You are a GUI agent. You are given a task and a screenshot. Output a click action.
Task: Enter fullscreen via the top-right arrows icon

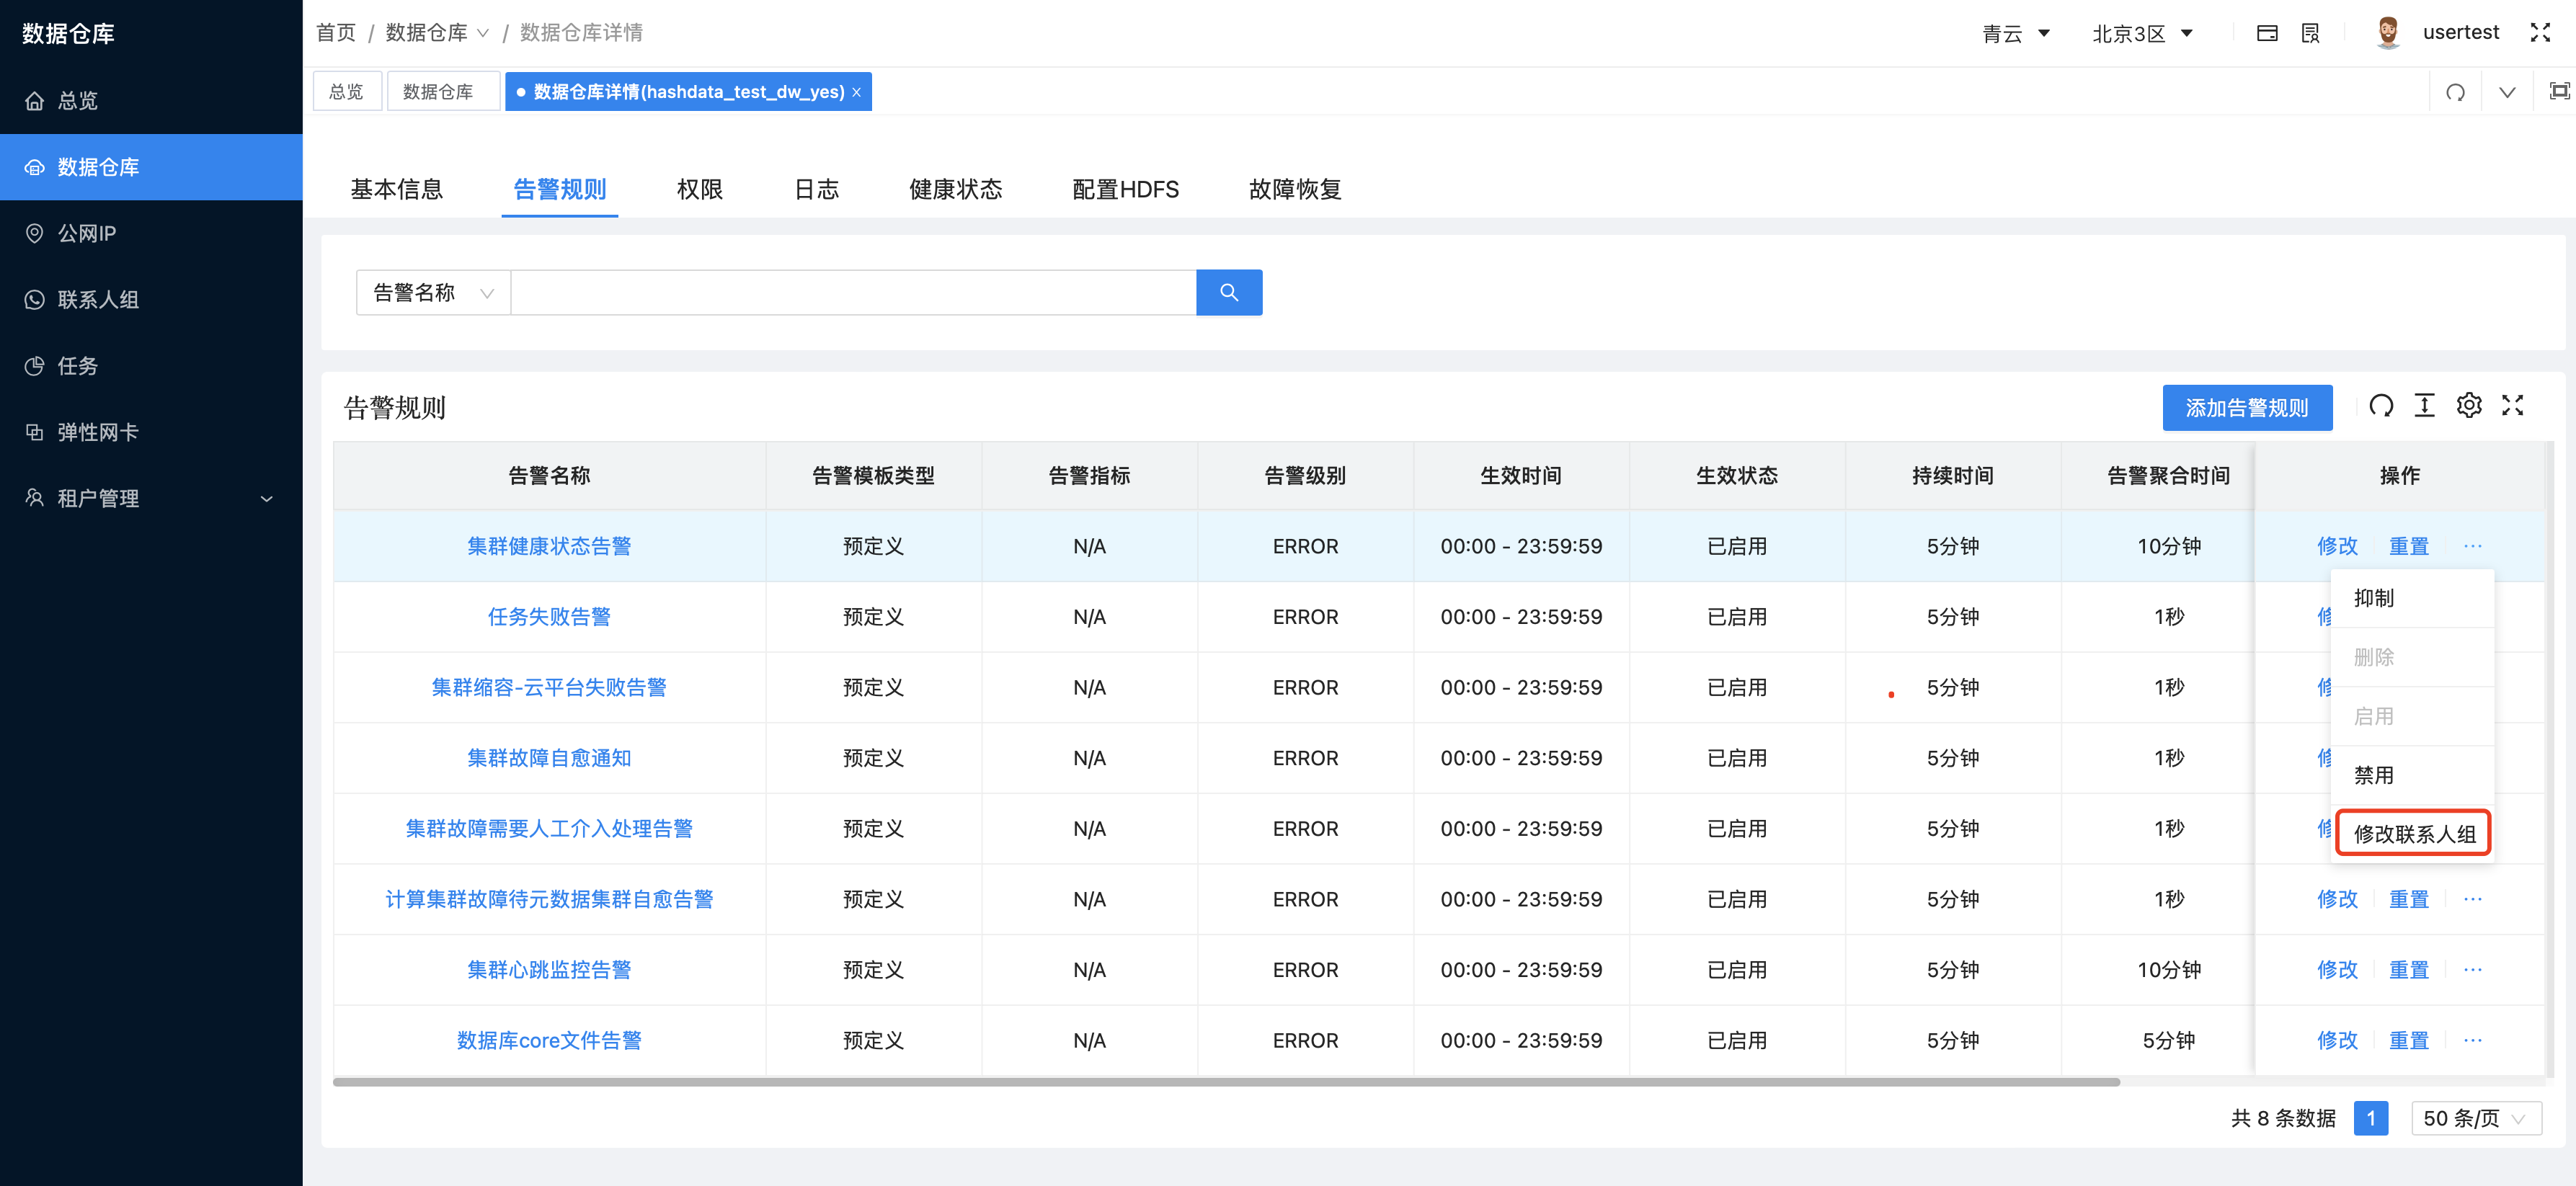tap(2541, 32)
